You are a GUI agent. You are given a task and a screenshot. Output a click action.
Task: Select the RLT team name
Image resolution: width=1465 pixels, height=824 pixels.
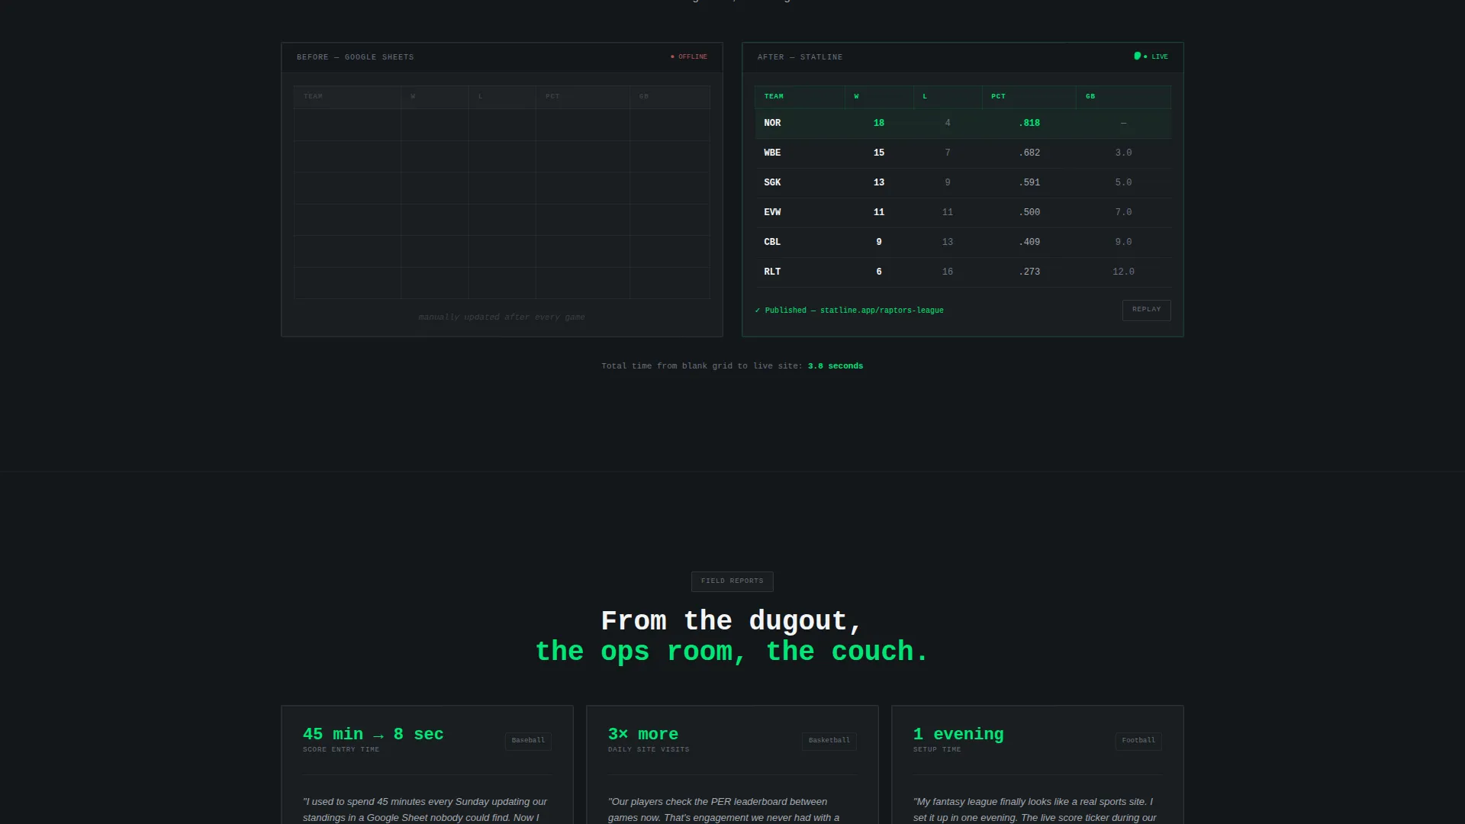click(772, 272)
